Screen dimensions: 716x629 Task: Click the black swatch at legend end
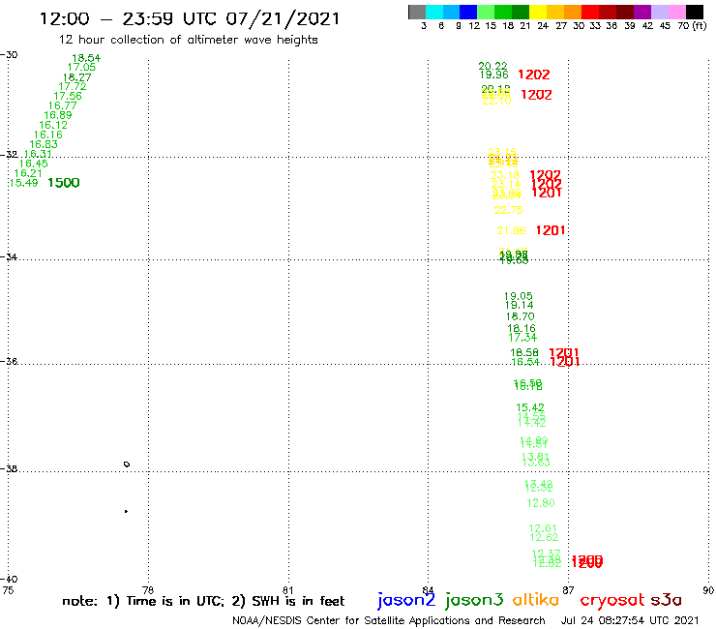click(694, 12)
